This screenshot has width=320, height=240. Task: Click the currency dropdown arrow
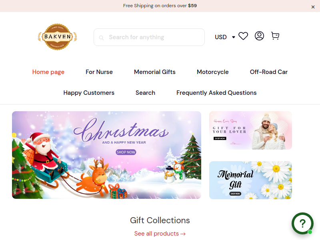coord(234,37)
